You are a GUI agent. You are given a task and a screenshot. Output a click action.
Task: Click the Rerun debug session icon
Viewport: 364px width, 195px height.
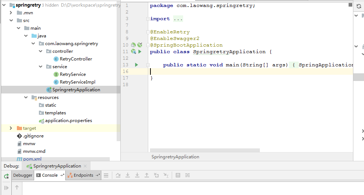(x=6, y=176)
